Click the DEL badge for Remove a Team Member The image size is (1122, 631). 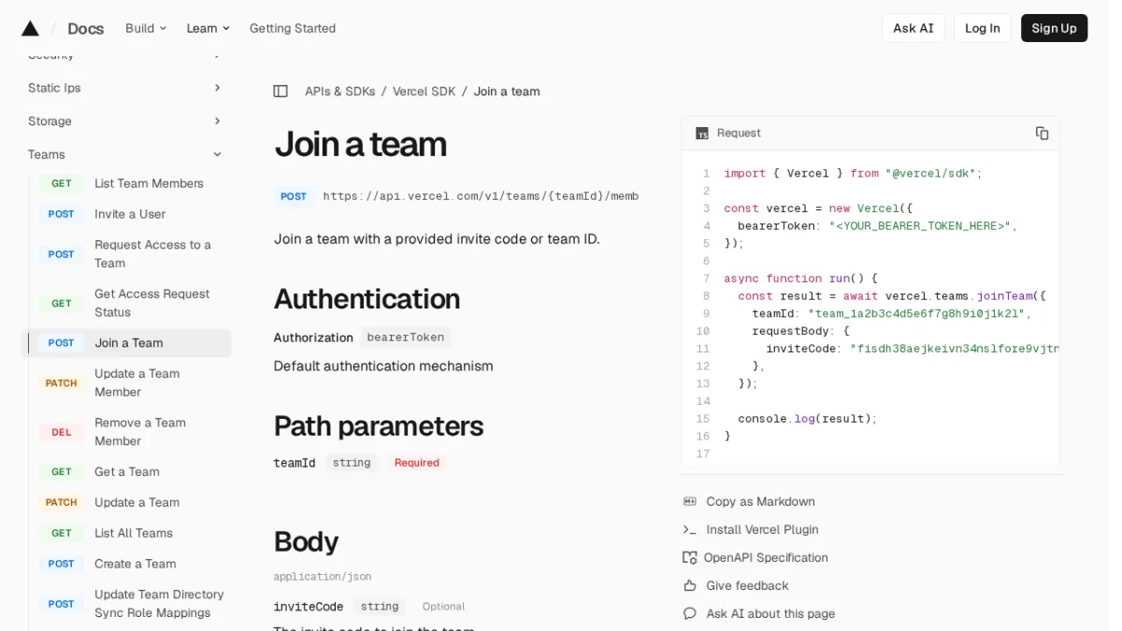coord(62,433)
